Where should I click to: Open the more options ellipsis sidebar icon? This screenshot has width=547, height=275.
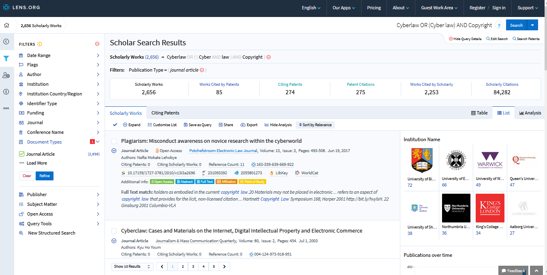pos(6,108)
